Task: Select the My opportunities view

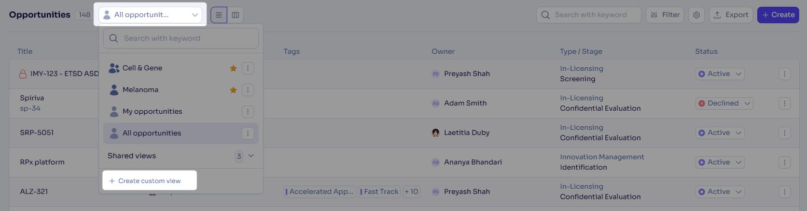Action: [x=152, y=112]
